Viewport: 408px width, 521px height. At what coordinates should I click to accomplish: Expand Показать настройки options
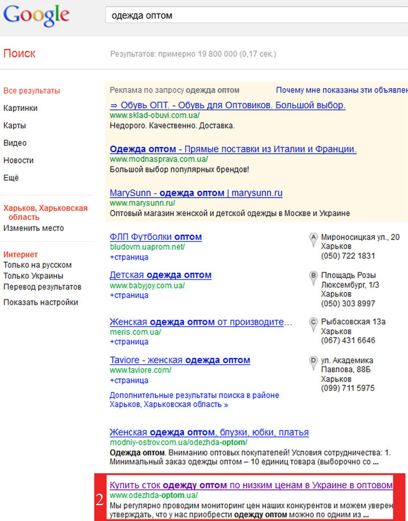pos(41,303)
